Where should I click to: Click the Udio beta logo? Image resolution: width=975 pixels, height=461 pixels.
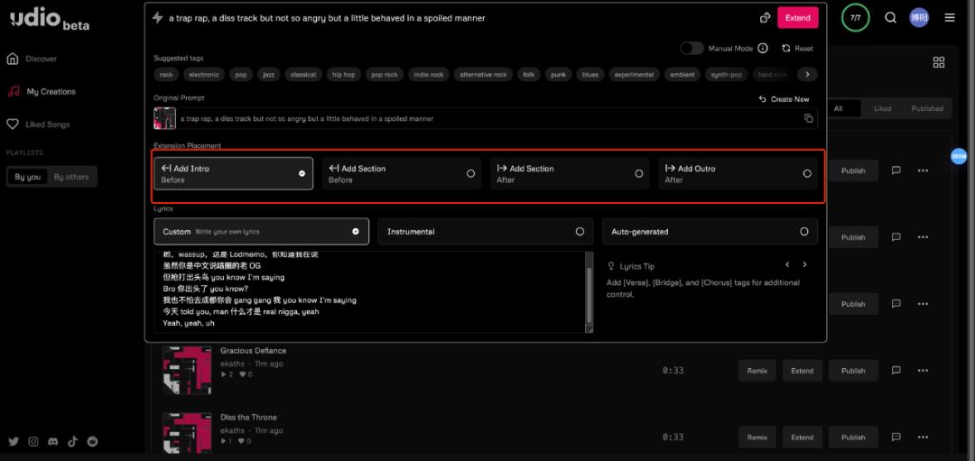click(x=50, y=20)
